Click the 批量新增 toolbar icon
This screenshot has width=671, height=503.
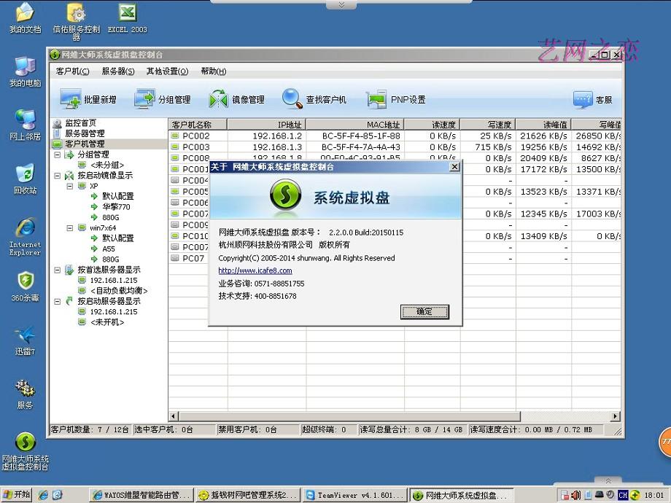coord(71,99)
